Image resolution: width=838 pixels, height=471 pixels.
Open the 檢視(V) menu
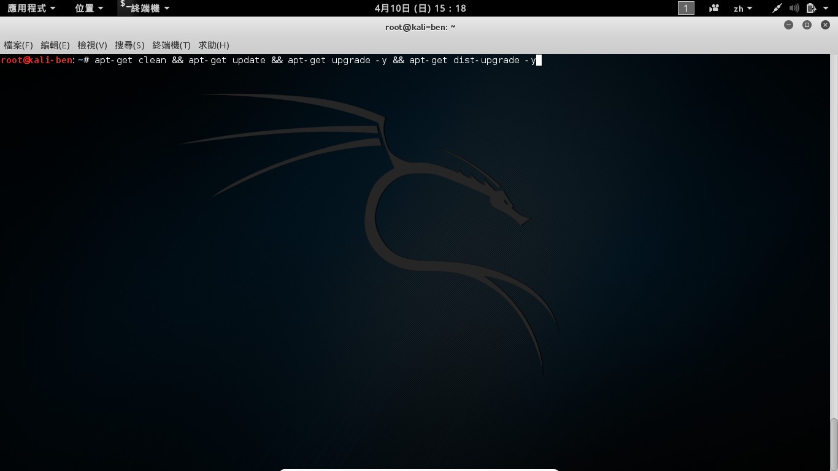[92, 45]
